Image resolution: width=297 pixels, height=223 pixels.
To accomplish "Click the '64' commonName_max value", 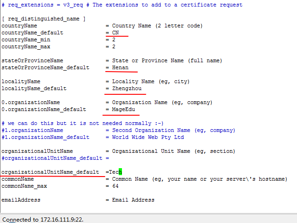I will click(115, 186).
